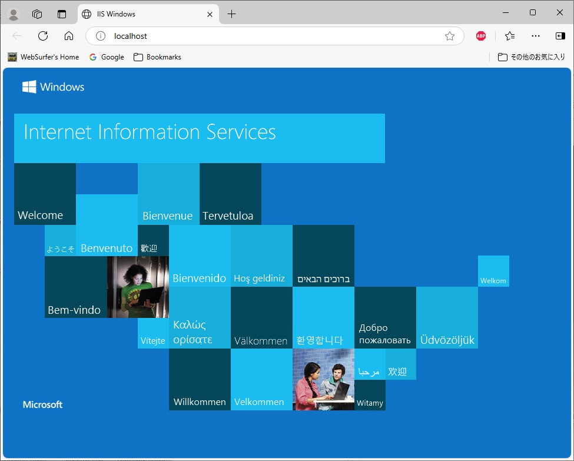Click the Hebrew ברוכים הבאים tile

[324, 256]
